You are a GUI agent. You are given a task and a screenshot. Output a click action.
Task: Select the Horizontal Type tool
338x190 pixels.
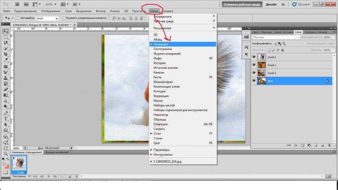pos(6,119)
